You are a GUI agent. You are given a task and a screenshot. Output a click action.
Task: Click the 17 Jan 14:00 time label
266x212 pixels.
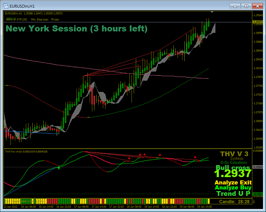pos(99,207)
